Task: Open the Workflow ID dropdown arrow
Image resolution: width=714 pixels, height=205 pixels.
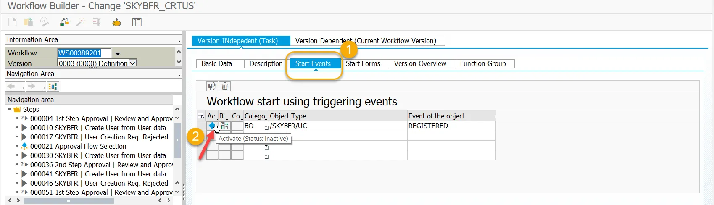Action: (x=118, y=53)
